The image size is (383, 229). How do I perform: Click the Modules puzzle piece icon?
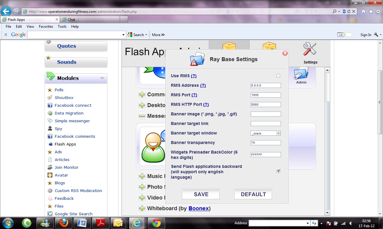[x=51, y=77]
